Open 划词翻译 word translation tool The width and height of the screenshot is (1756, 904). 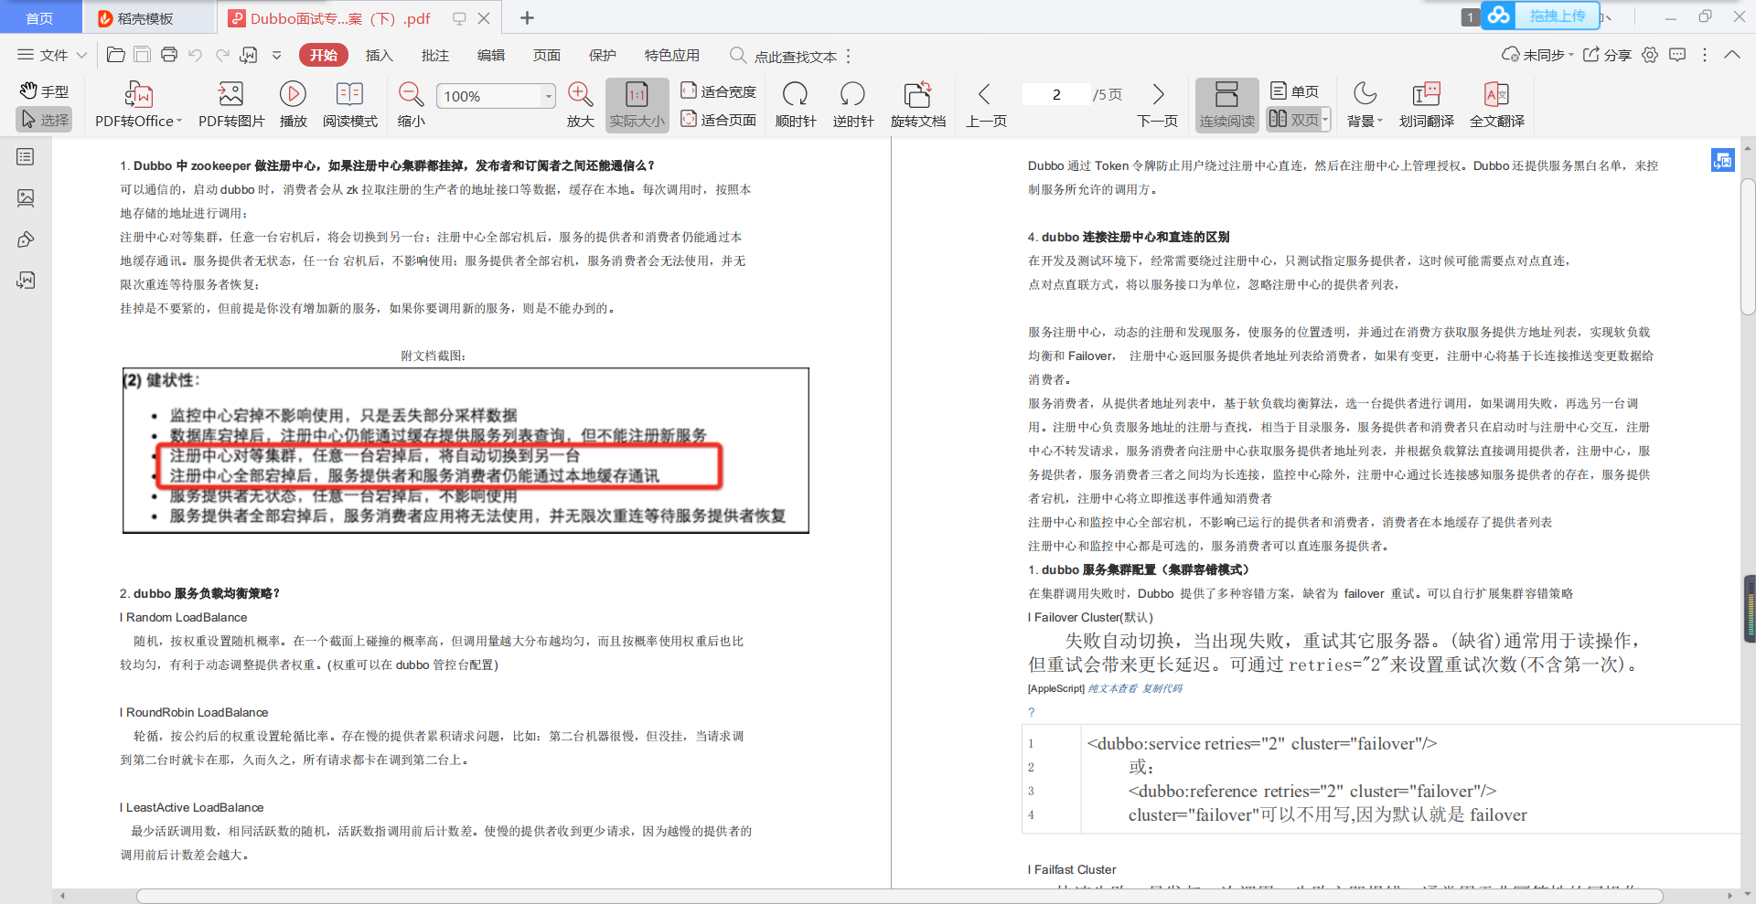1426,105
